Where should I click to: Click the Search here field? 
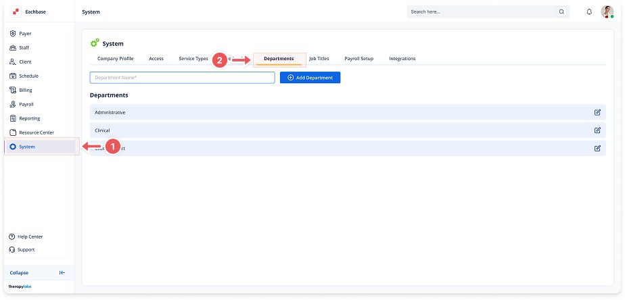point(482,12)
